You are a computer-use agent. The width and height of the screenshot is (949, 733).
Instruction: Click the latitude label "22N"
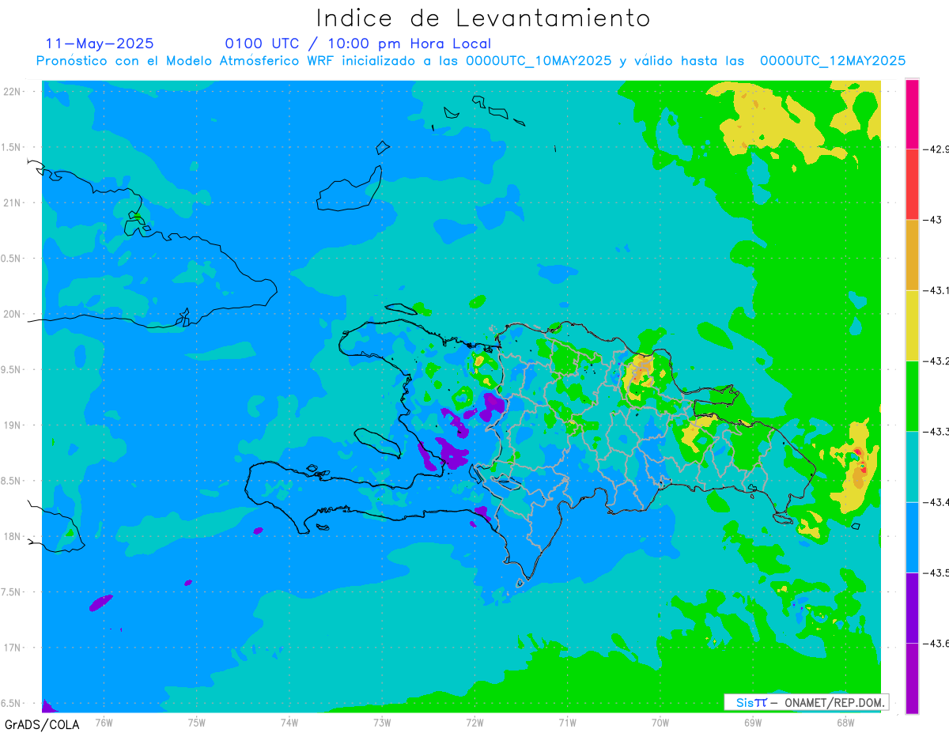[x=13, y=92]
